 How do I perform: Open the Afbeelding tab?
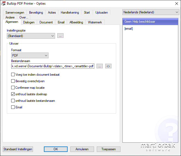(x=76, y=22)
